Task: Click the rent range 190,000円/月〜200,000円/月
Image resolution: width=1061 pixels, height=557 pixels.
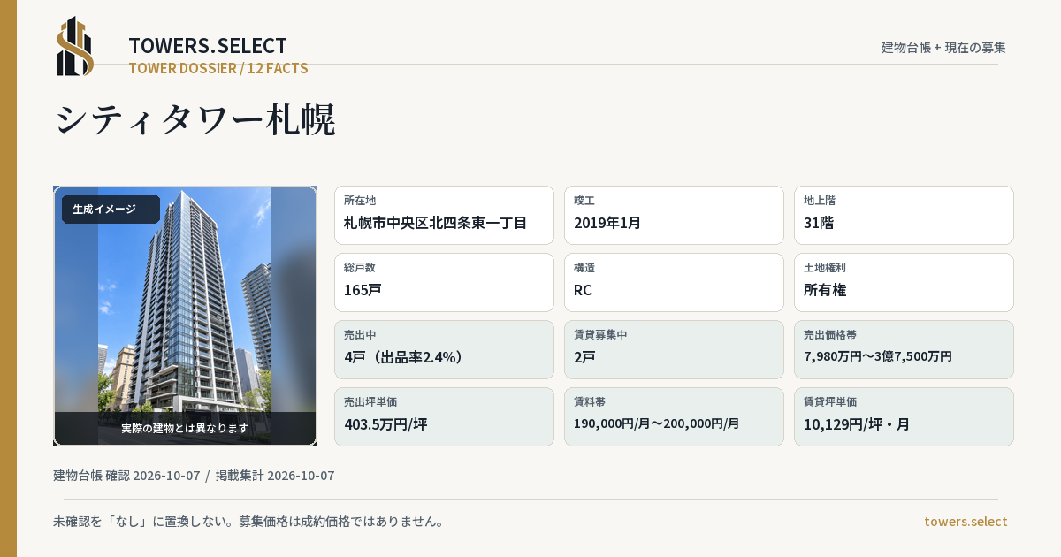Action: tap(657, 423)
